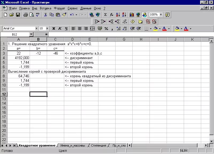Image resolution: width=214 pixels, height=154 pixels.
Task: Open first Fill Color dropdown arrow
Action: click(x=160, y=29)
